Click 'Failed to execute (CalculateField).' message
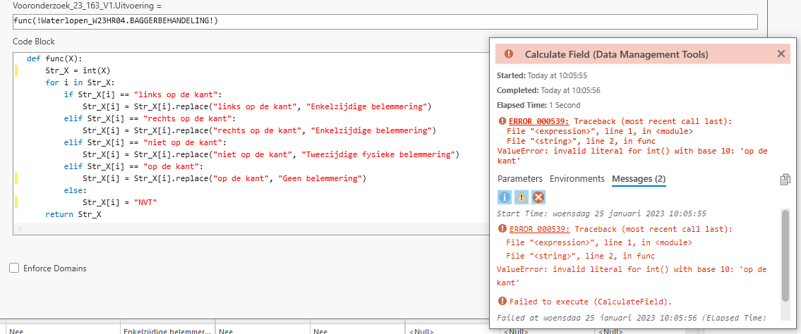Image resolution: width=801 pixels, height=334 pixels. [x=590, y=302]
